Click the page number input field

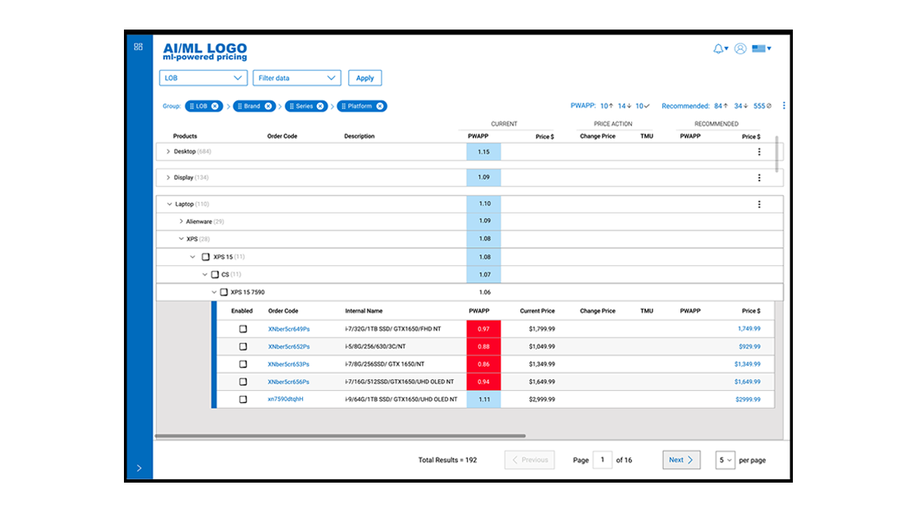(x=602, y=460)
